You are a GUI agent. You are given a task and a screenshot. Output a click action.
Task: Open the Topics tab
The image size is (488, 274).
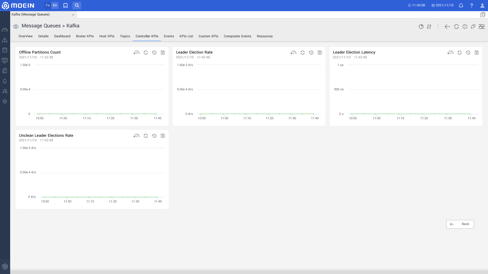125,36
